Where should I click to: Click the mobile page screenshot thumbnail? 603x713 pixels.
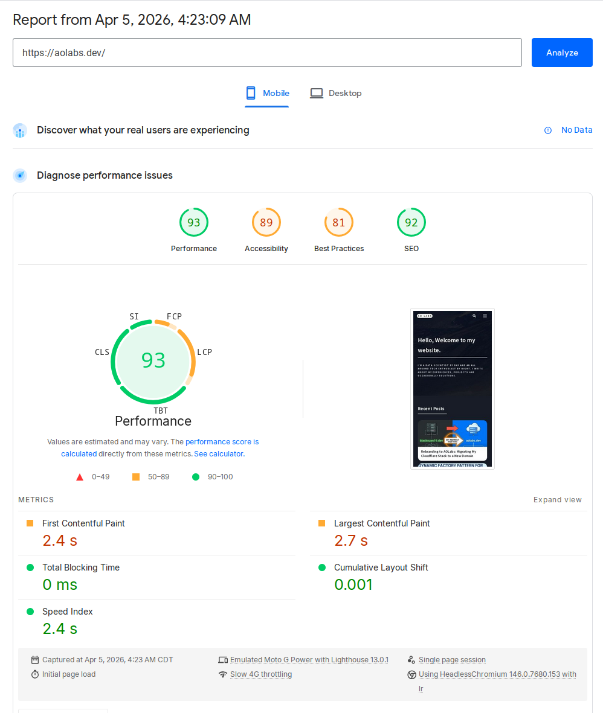pyautogui.click(x=452, y=389)
